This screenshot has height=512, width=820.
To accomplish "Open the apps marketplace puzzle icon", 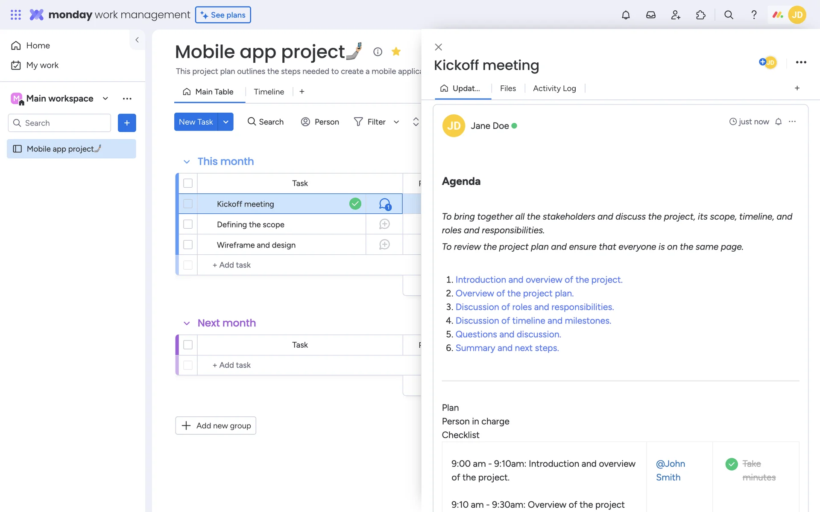I will tap(700, 15).
